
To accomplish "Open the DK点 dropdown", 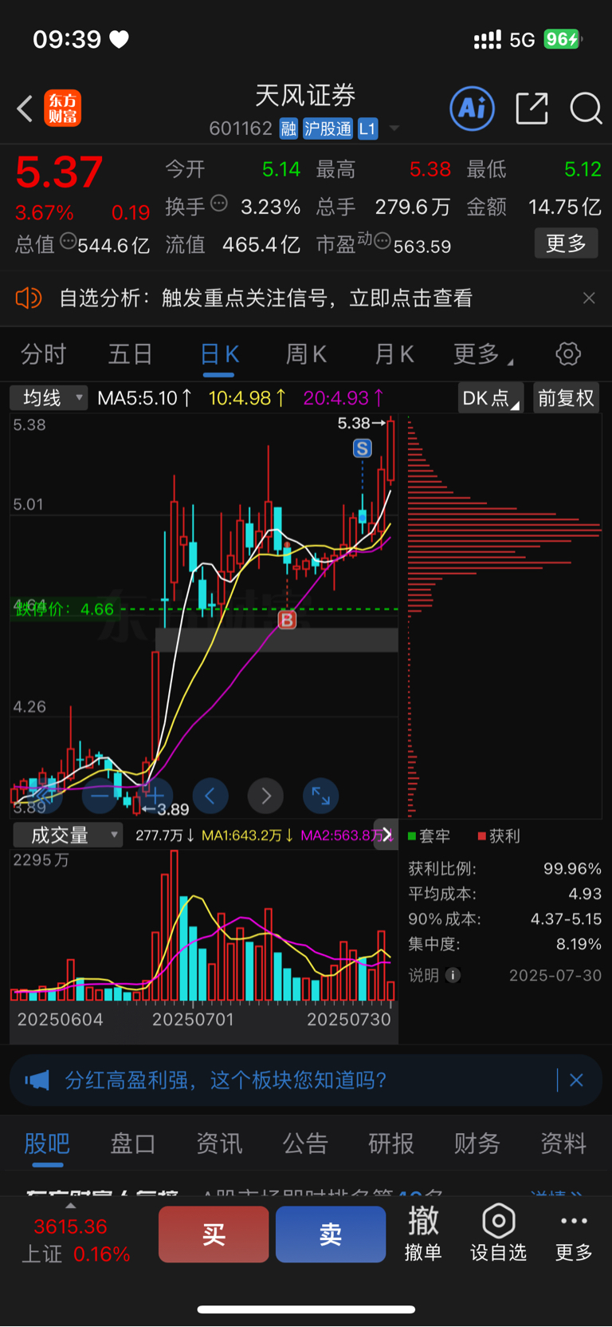I will click(x=491, y=397).
